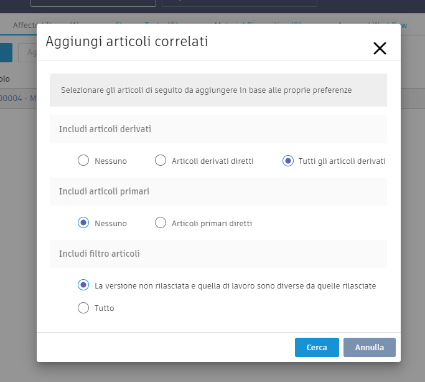Click the dialog title Aggiungi articoli correlati
This screenshot has height=382, width=425.
click(x=127, y=42)
